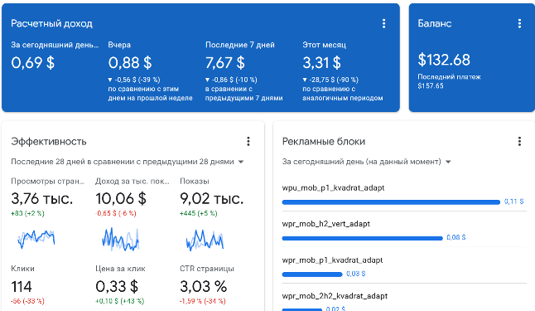Expand the 'Последние 28 дней' period dropdown
The width and height of the screenshot is (535, 311).
click(128, 162)
